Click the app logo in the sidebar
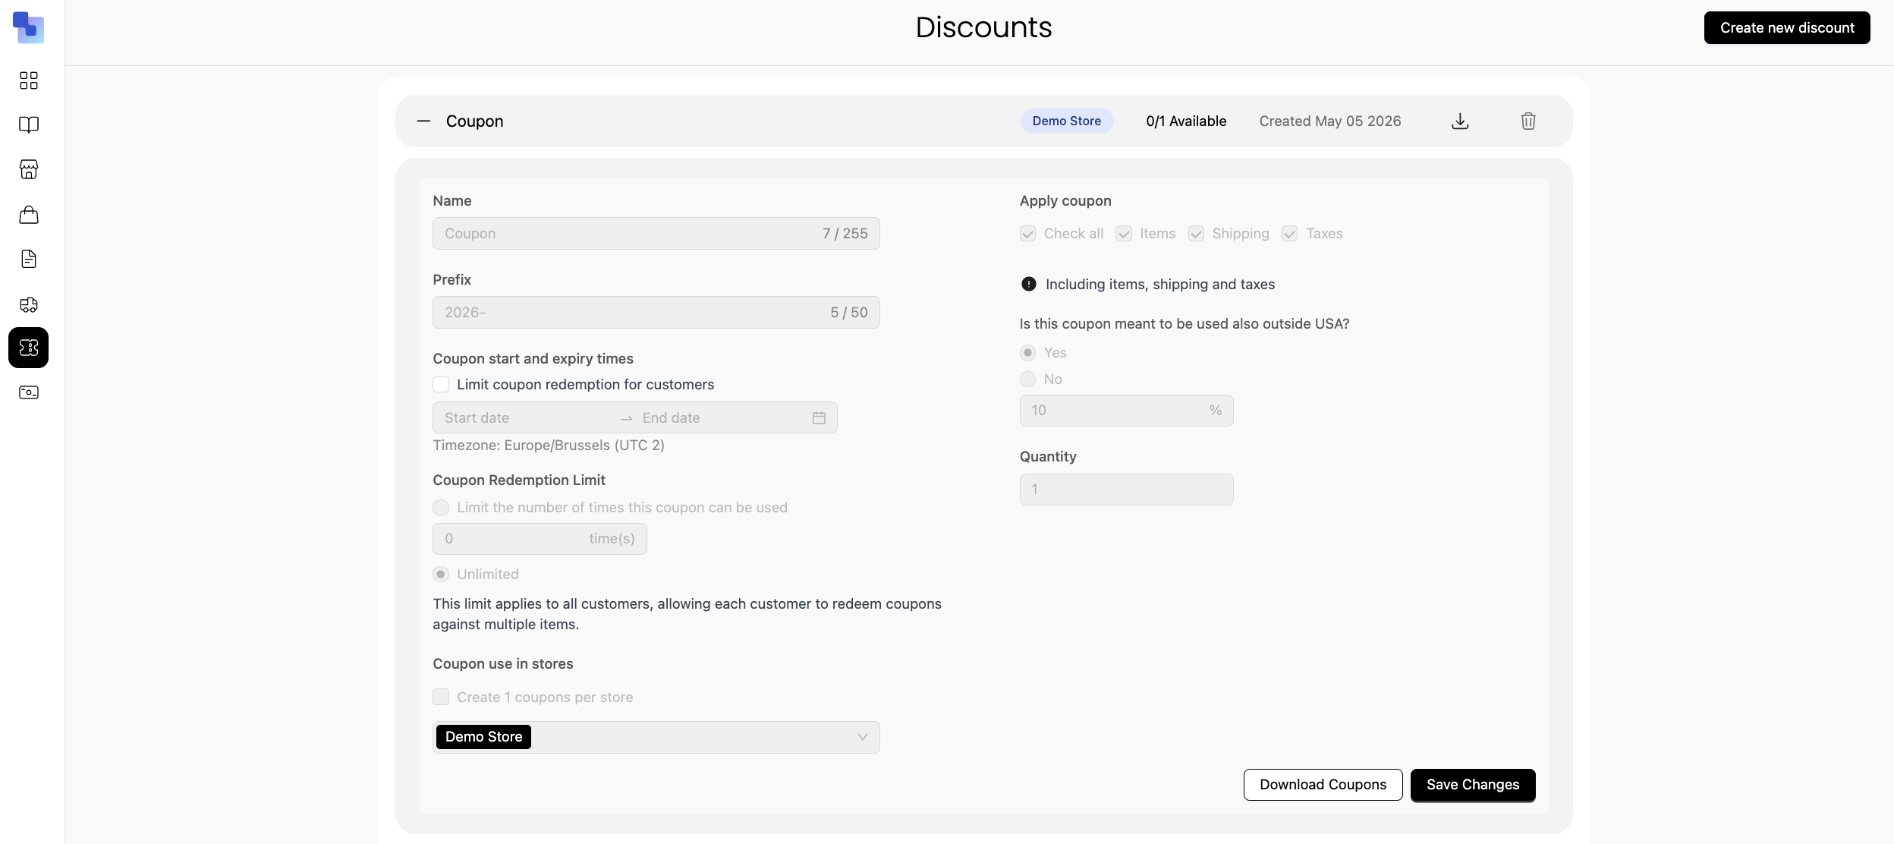The height and width of the screenshot is (844, 1894). (x=28, y=27)
